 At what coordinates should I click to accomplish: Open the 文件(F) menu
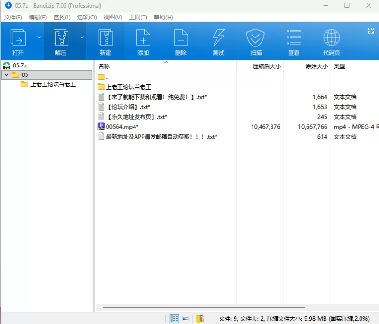(13, 18)
